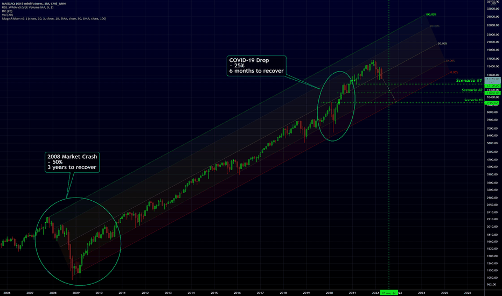Click the 2009 year on time axis

76,293
